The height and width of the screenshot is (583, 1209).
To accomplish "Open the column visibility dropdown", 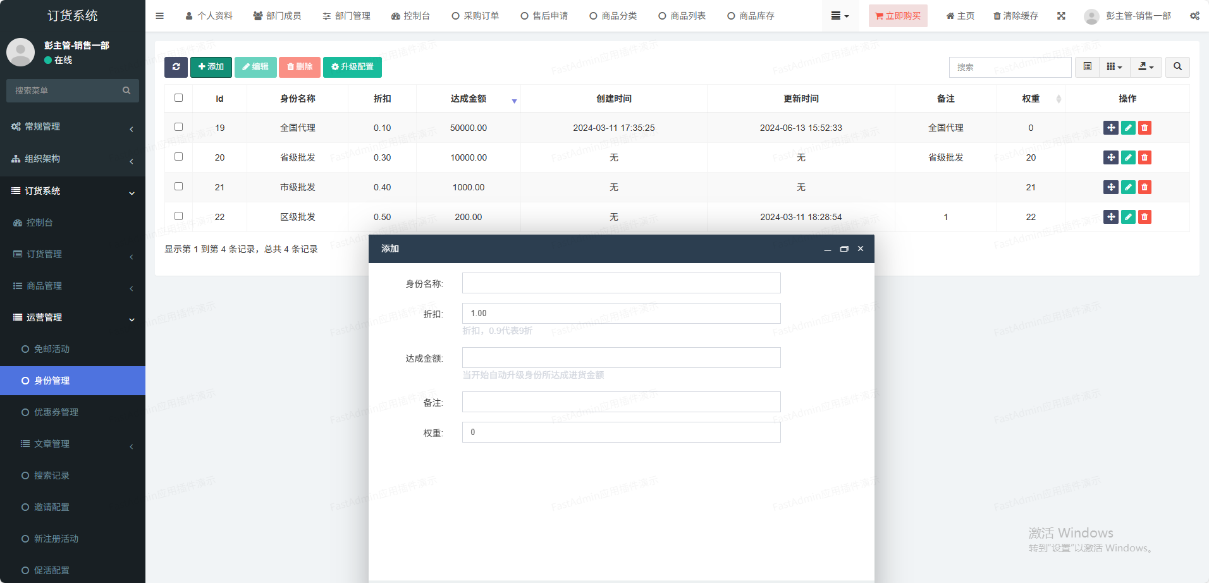I will [1114, 67].
